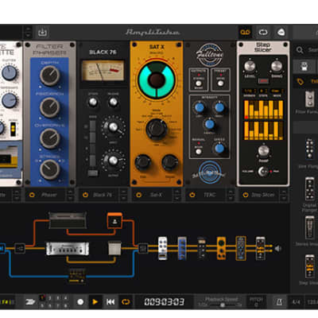Select the gear category icon below search
This screenshot has height=318, width=318.
pos(304,66)
